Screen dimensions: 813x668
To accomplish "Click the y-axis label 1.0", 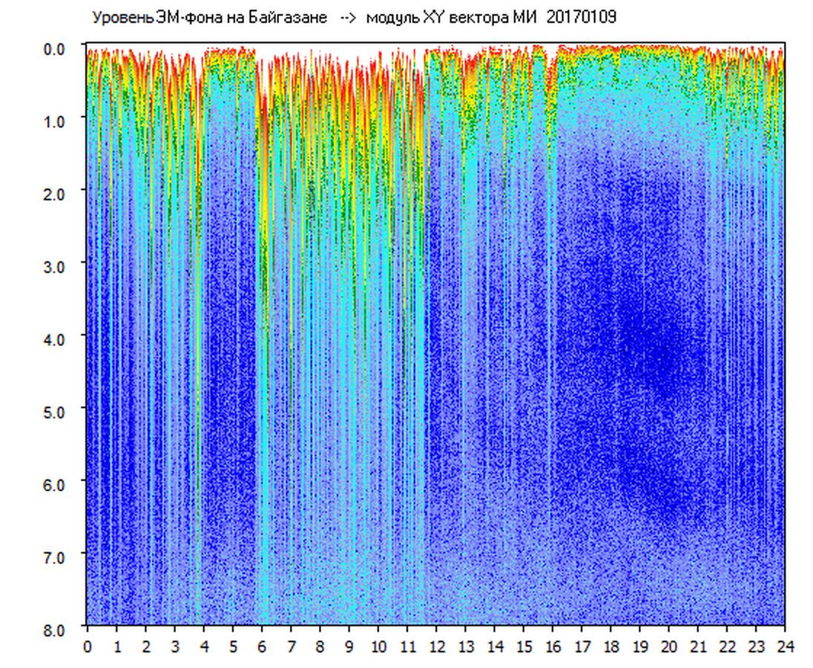I will 57,120.
